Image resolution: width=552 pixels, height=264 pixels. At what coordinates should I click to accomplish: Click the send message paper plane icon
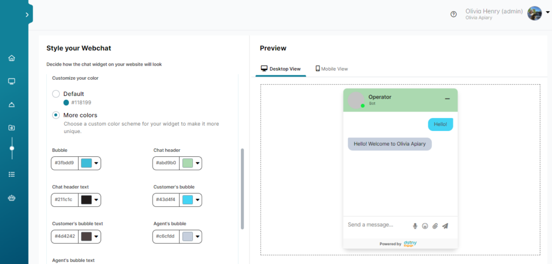click(445, 226)
